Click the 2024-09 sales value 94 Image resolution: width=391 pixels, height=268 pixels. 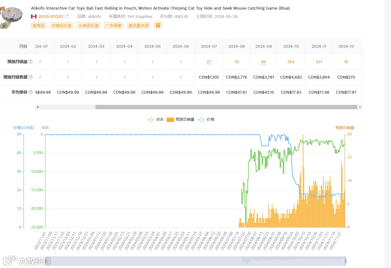(263, 62)
